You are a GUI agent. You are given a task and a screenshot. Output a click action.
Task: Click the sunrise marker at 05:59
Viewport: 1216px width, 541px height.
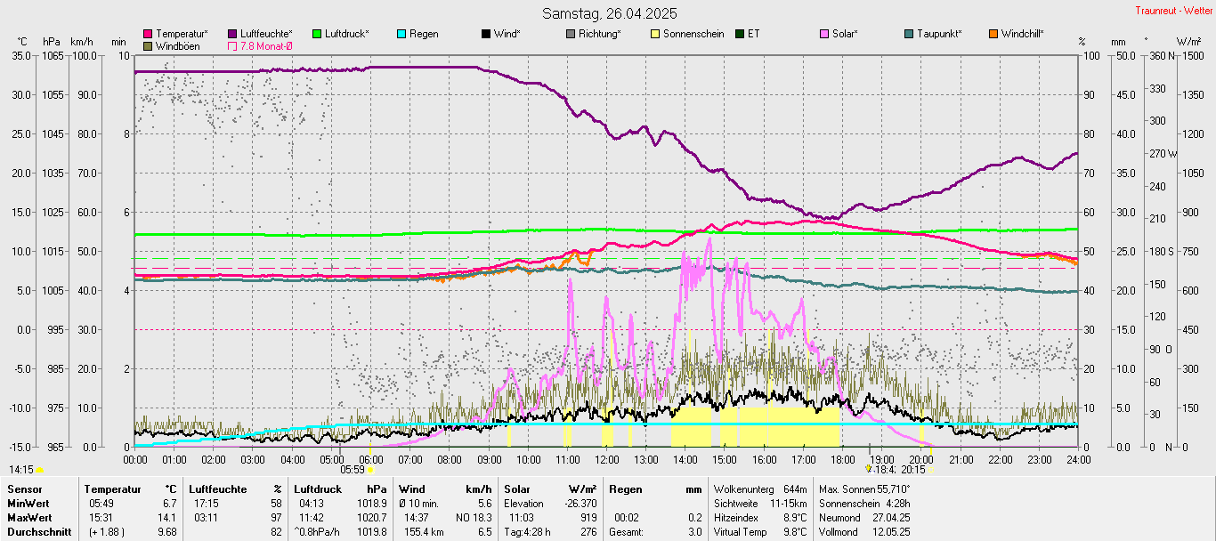coord(370,469)
